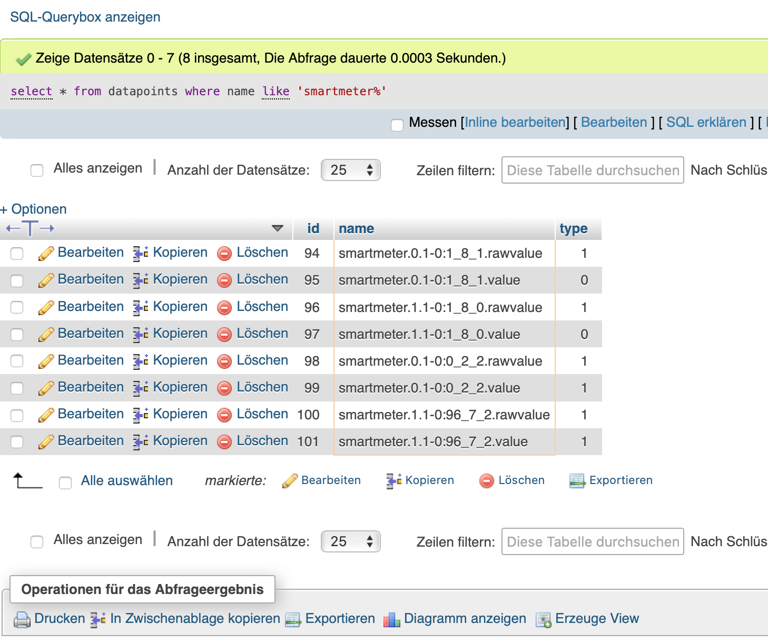Image resolution: width=768 pixels, height=644 pixels.
Task: Check the box for row id 94
Action: coord(17,254)
